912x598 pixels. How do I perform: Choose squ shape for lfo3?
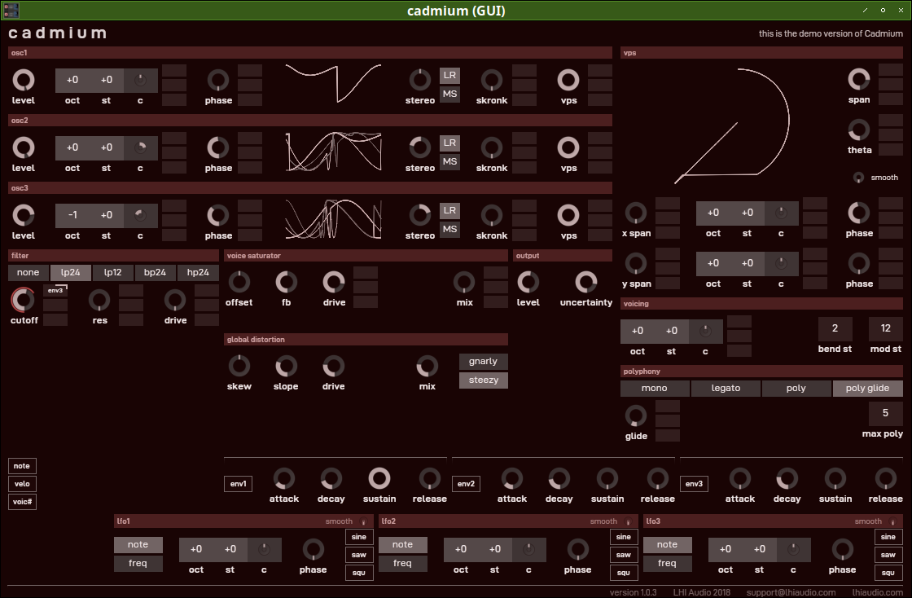[x=888, y=573]
